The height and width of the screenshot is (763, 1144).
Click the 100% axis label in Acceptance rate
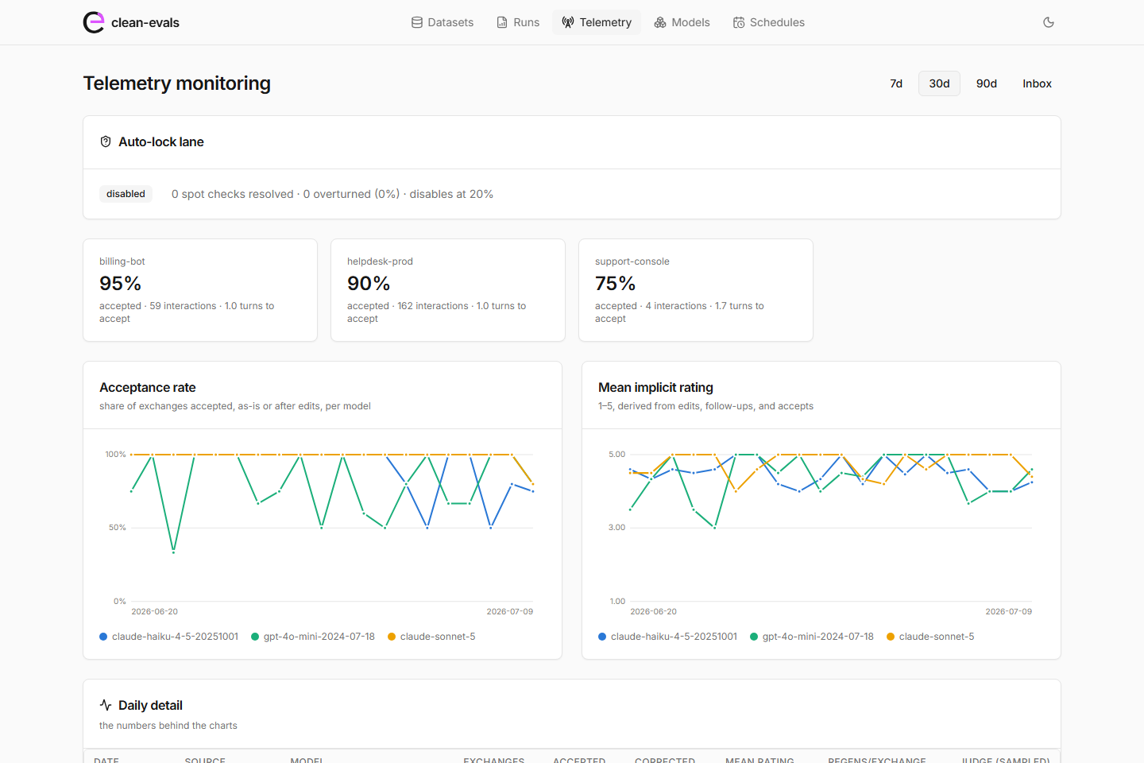click(x=116, y=455)
